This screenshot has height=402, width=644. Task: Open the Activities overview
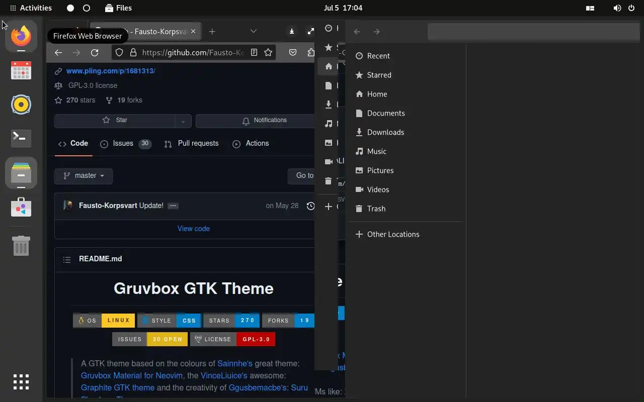30,8
